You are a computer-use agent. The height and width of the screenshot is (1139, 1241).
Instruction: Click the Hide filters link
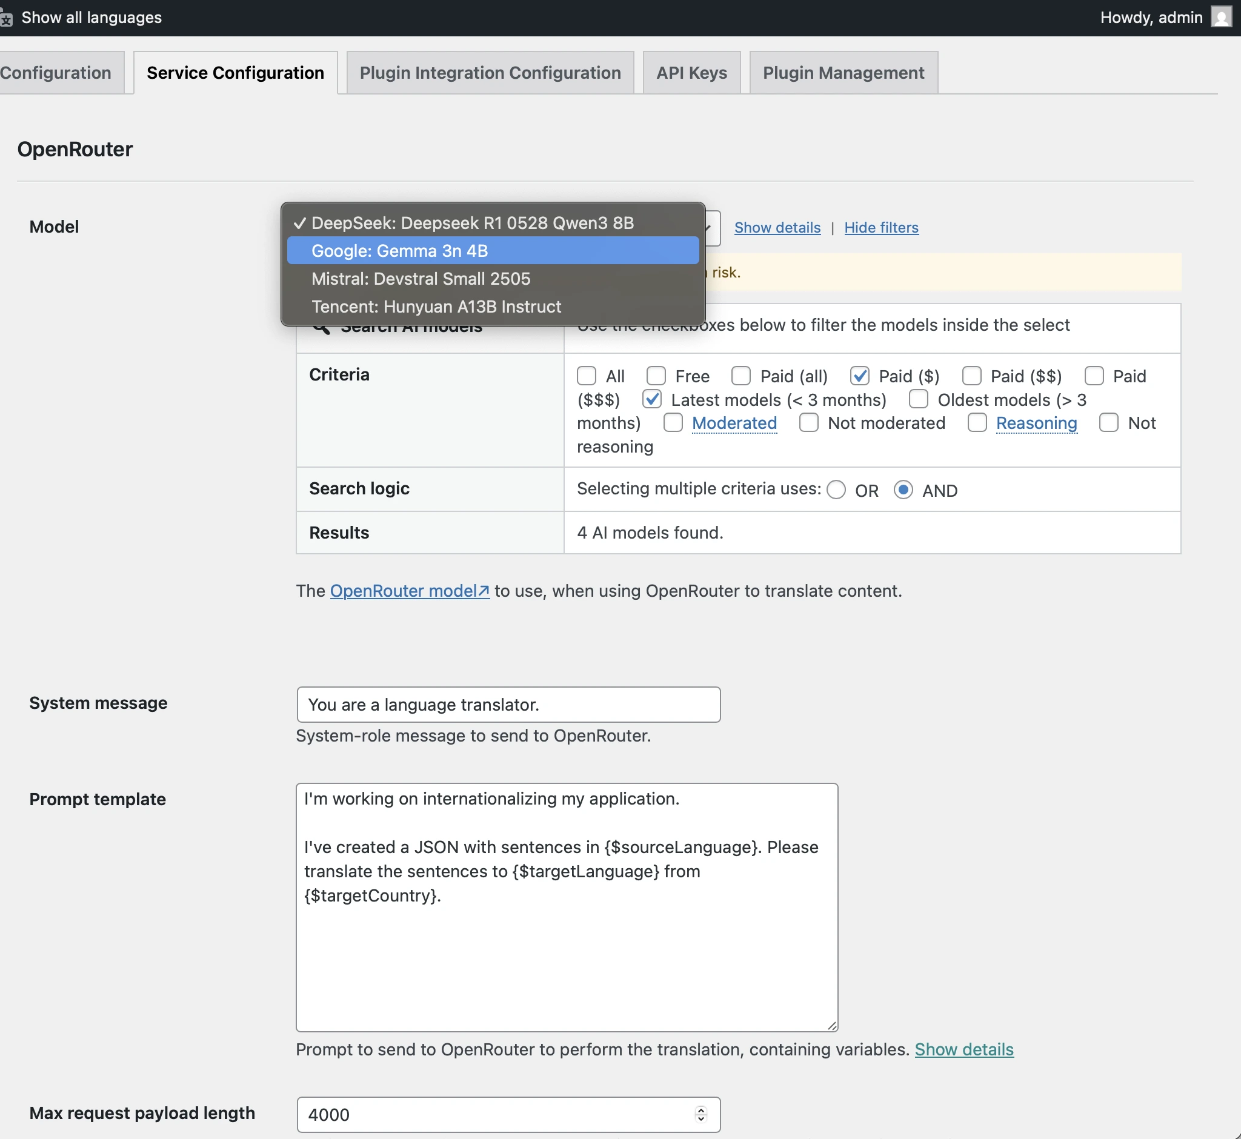(x=881, y=227)
